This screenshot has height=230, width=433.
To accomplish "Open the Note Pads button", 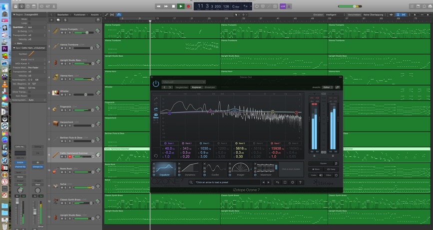I will tap(418, 6).
